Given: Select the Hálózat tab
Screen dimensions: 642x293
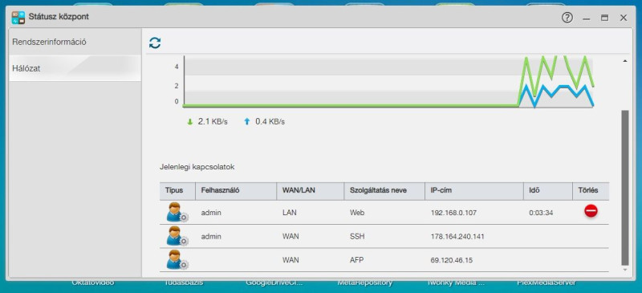Looking at the screenshot, I should (x=75, y=68).
